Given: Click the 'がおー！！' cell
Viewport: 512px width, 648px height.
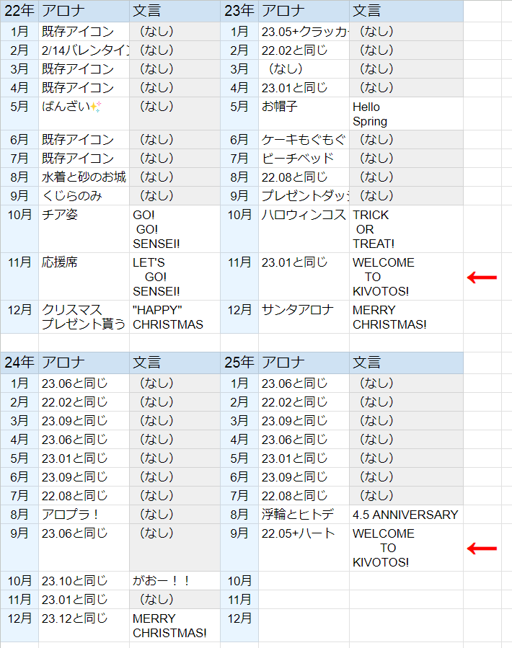Looking at the screenshot, I should [x=175, y=581].
